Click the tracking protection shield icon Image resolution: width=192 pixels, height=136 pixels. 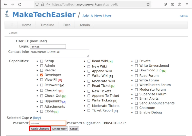click(x=37, y=4)
